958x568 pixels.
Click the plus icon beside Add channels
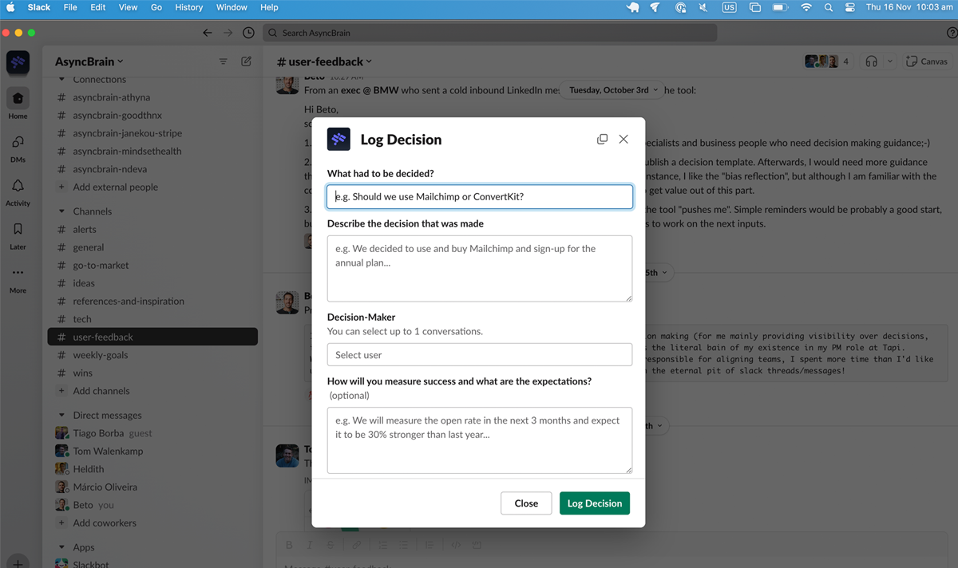click(x=61, y=391)
